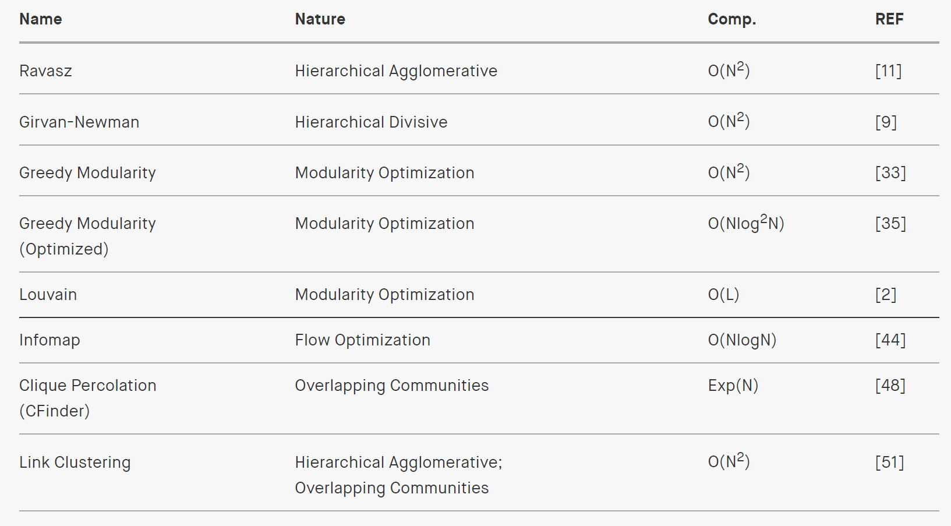Viewport: 951px width, 526px height.
Task: Click reference [48] for Clique Percolation
Action: point(890,386)
